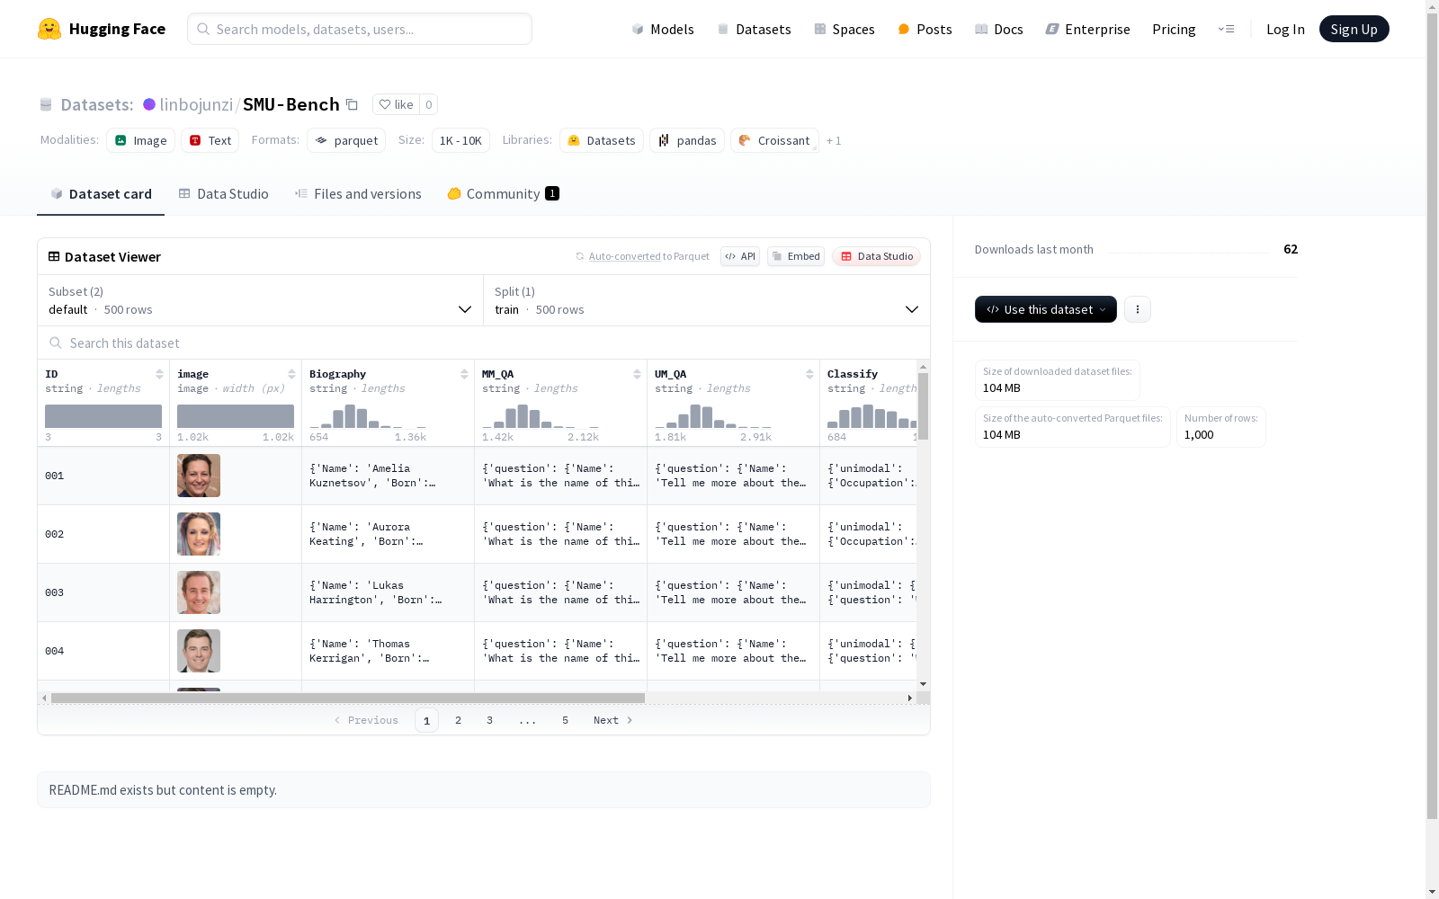Go to Datasets in the navigation
Image resolution: width=1439 pixels, height=899 pixels.
[x=754, y=29]
